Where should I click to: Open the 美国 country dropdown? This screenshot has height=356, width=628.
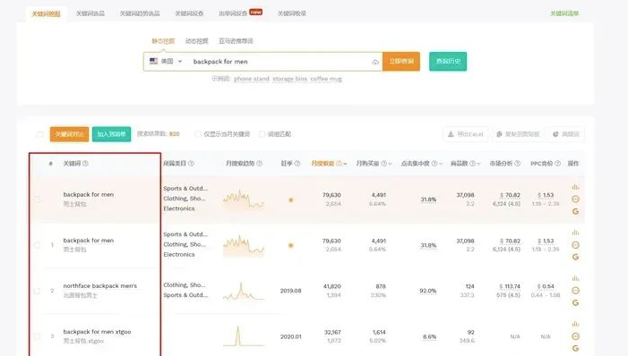pyautogui.click(x=167, y=61)
